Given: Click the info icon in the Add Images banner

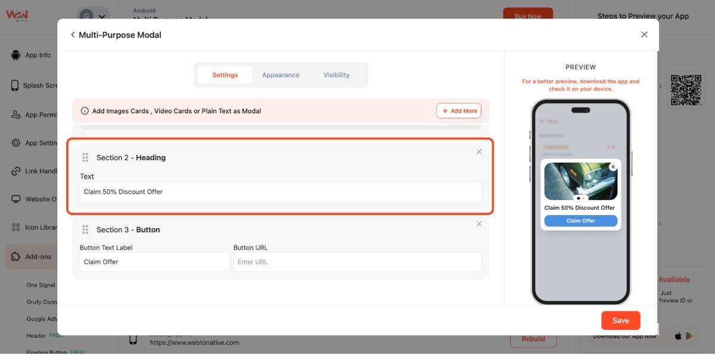Looking at the screenshot, I should click(x=85, y=111).
